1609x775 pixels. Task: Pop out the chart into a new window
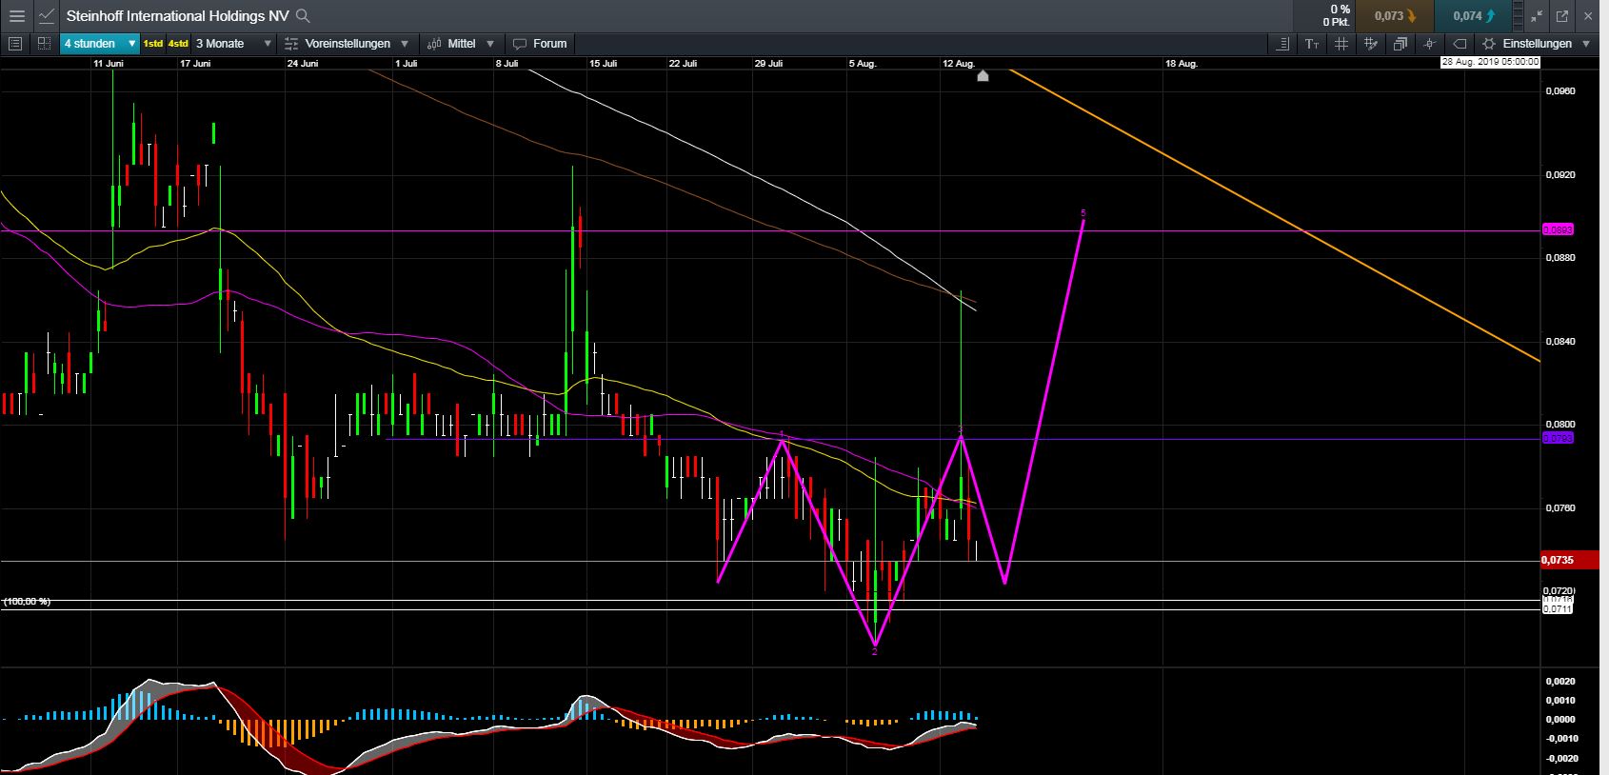(1562, 16)
